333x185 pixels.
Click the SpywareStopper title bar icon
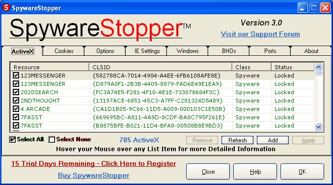coord(6,8)
